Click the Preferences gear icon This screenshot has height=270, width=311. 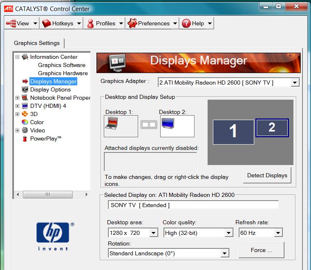pos(132,23)
